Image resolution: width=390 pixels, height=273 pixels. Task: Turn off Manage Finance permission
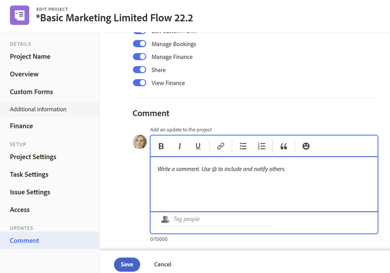[x=139, y=57]
